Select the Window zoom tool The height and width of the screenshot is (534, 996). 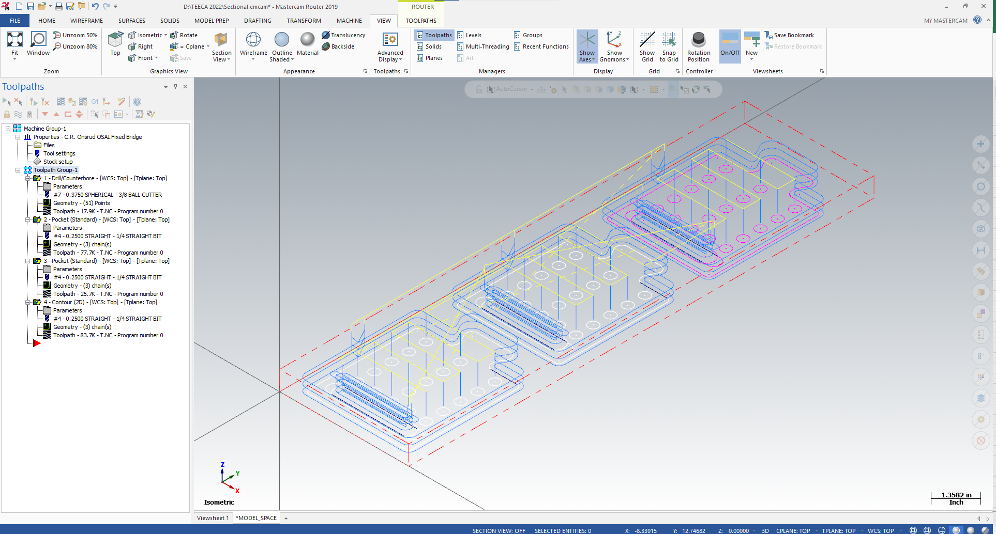(38, 44)
